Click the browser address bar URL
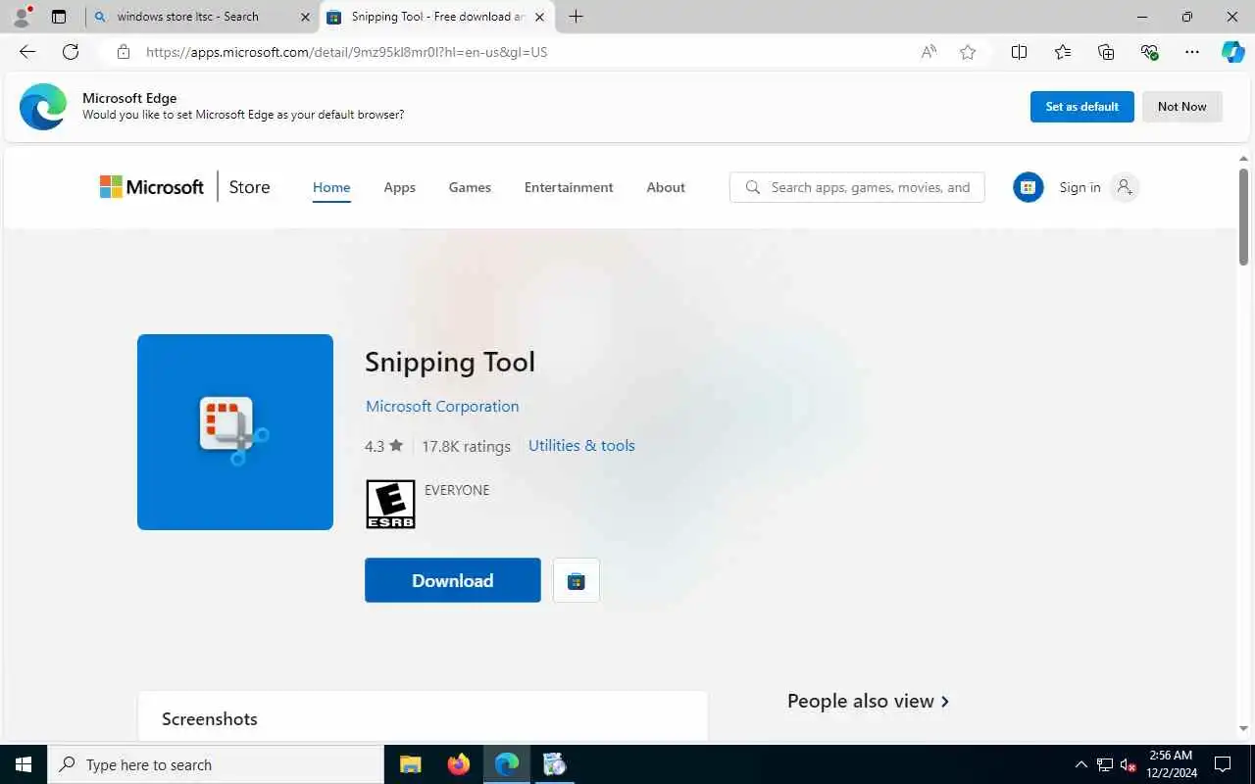The image size is (1255, 784). click(346, 52)
